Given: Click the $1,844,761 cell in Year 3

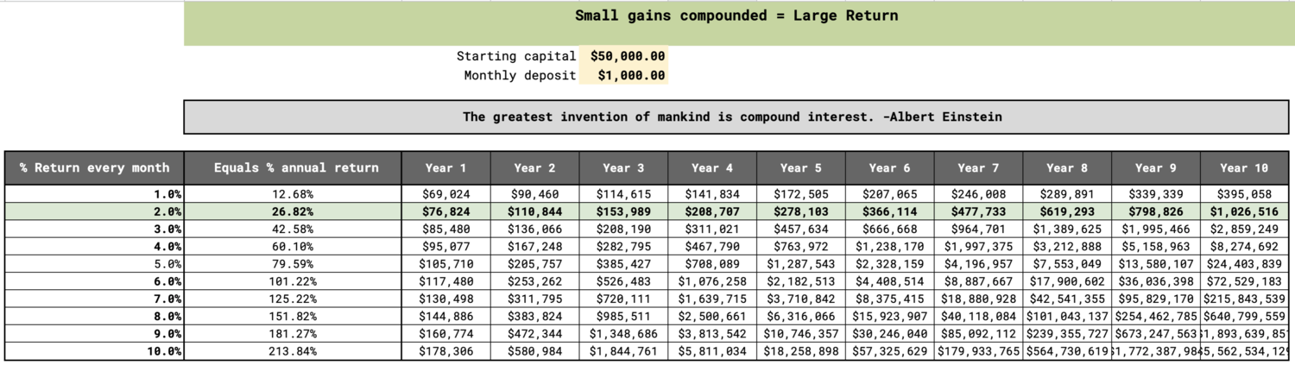Looking at the screenshot, I should click(623, 351).
